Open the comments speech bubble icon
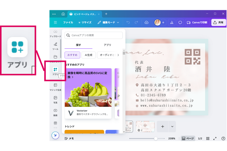 tap(180, 23)
